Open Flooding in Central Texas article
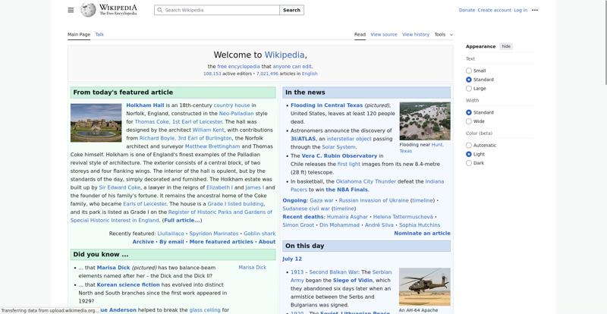This screenshot has height=314, width=607. pyautogui.click(x=327, y=105)
